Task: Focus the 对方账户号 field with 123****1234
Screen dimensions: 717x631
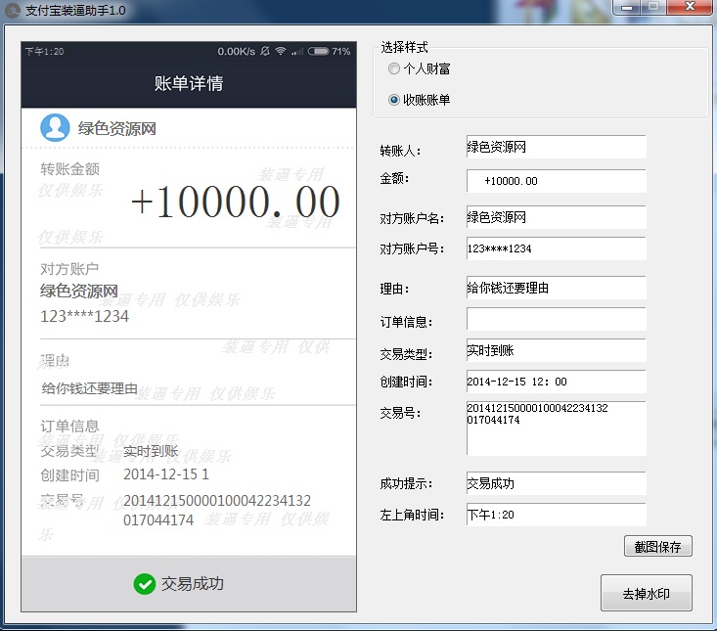Action: click(x=556, y=248)
